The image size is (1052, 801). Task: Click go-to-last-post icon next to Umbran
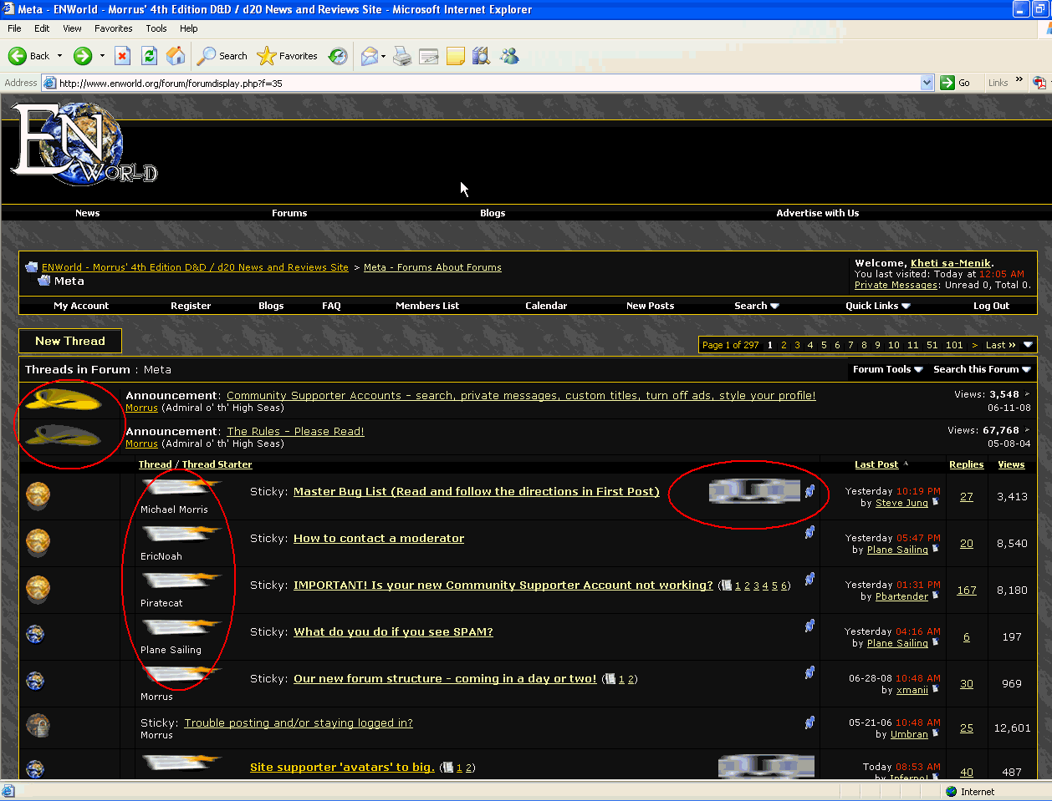pos(935,734)
